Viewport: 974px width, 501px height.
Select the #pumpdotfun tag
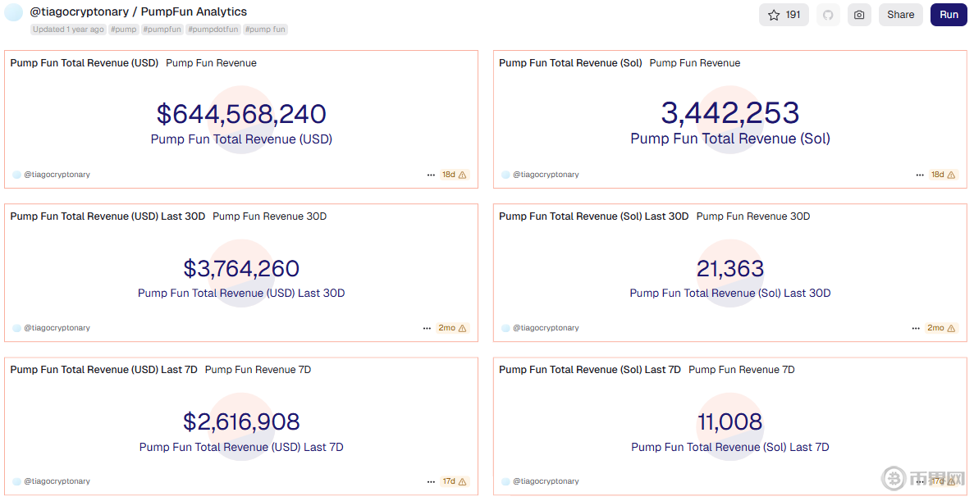pyautogui.click(x=213, y=30)
